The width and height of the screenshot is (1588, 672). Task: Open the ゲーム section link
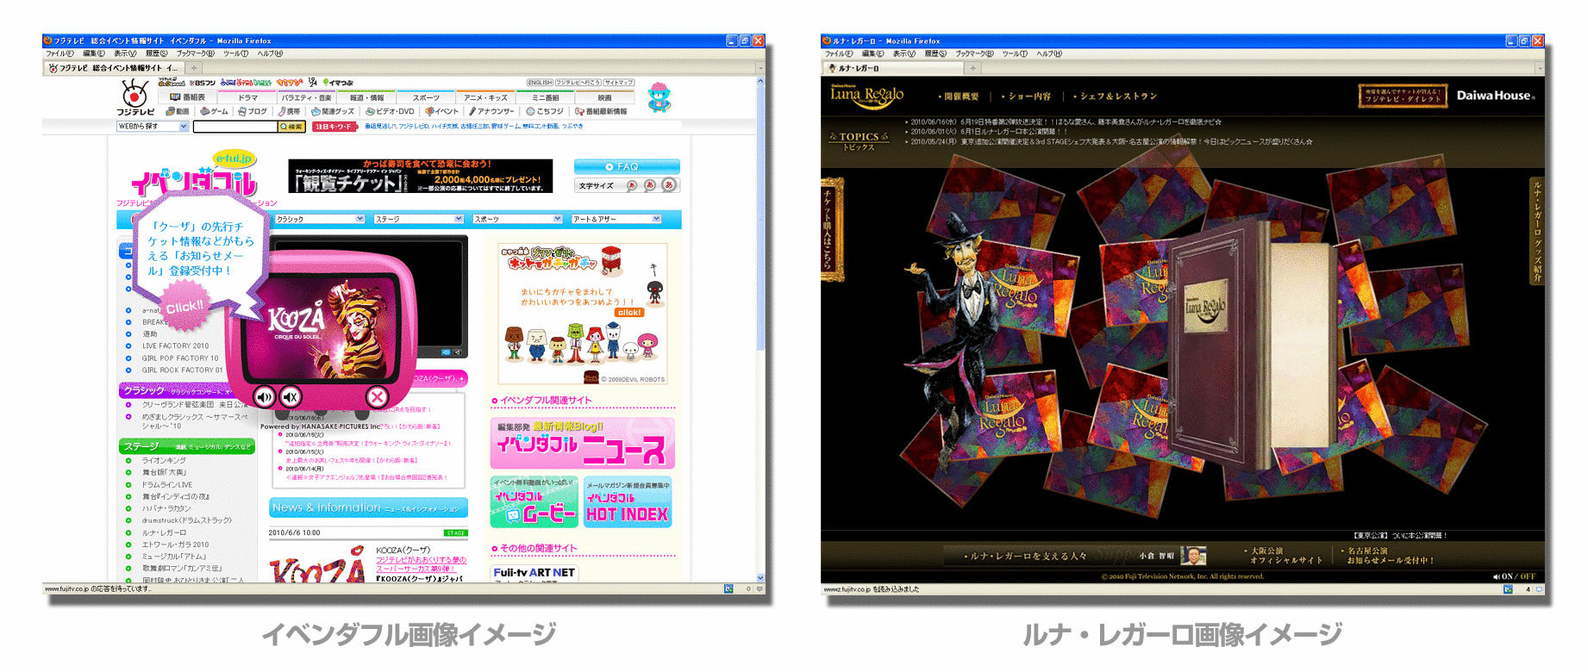click(x=214, y=111)
